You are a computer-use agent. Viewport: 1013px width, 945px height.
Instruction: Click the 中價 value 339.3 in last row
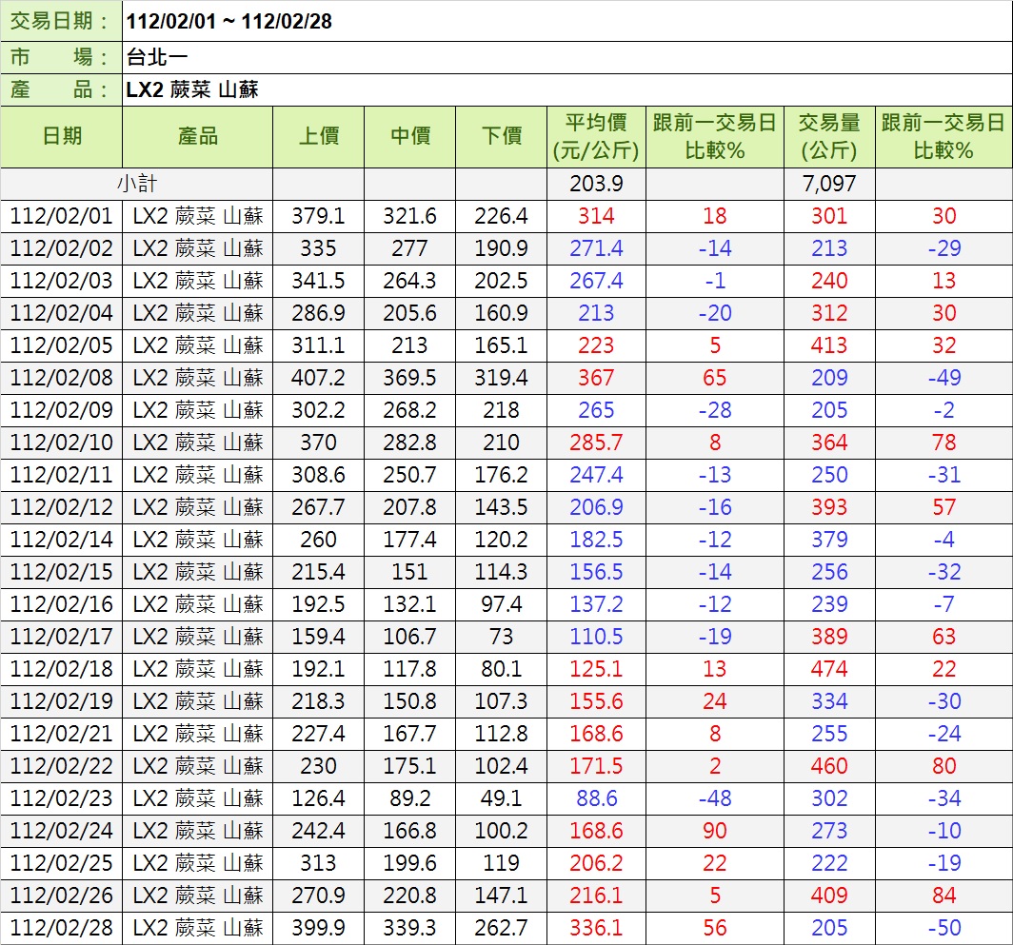click(409, 928)
